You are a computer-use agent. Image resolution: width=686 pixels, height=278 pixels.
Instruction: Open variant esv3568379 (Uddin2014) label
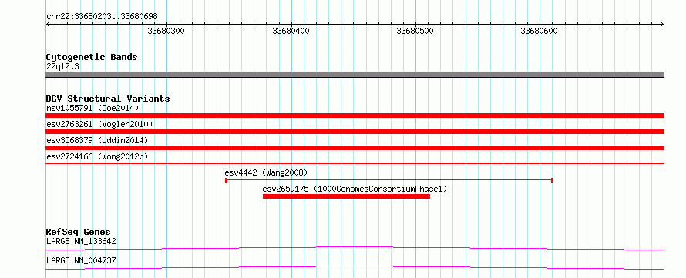click(x=97, y=140)
